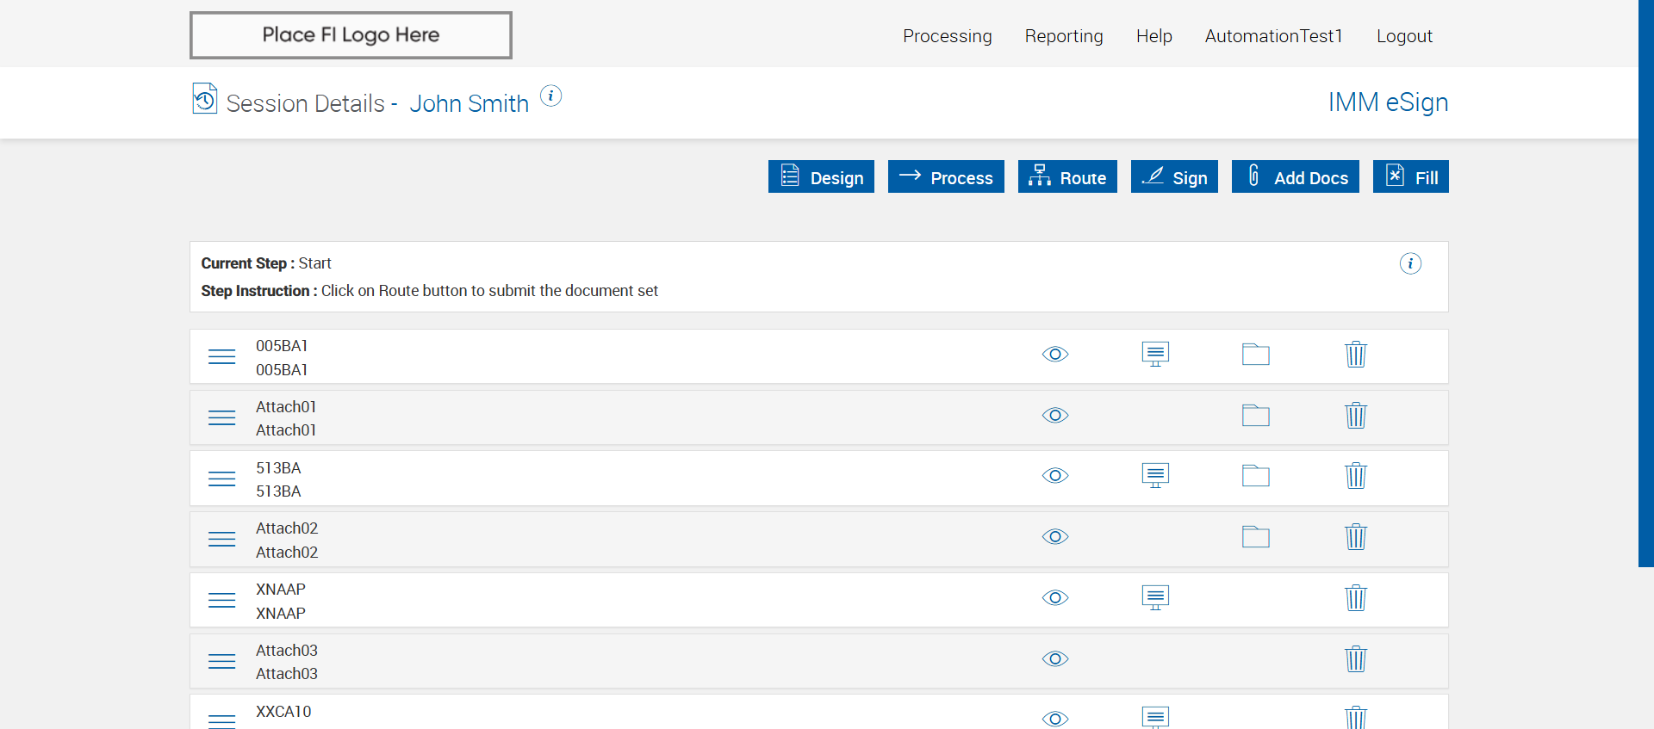The width and height of the screenshot is (1654, 729).
Task: Click the trash icon for Attach02
Action: [1355, 537]
